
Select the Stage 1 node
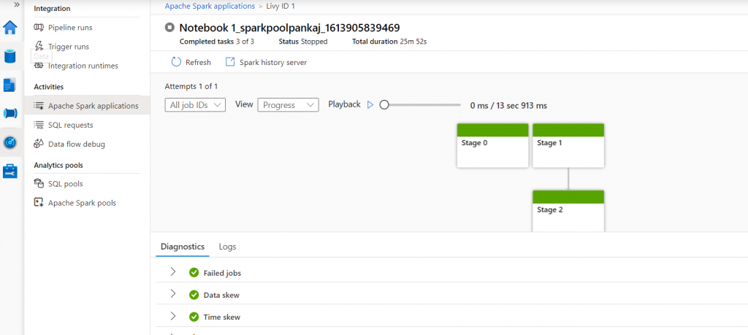(568, 145)
